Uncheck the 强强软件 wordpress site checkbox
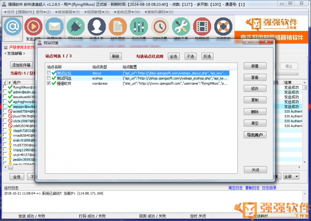 (49, 83)
